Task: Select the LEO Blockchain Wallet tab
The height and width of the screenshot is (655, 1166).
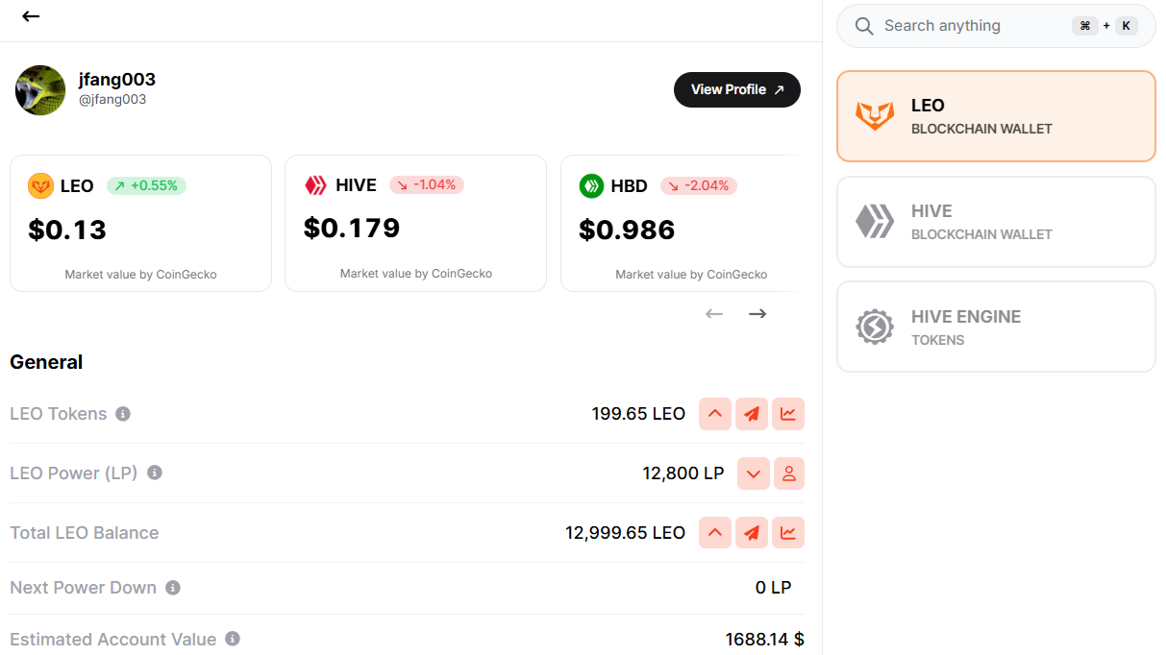Action: point(996,116)
